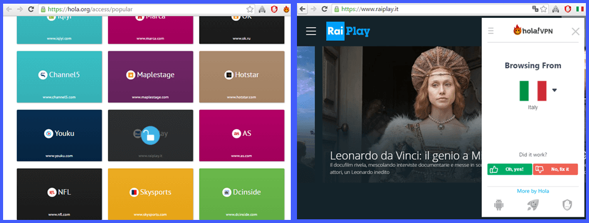Reload the raiplay.it page
The width and height of the screenshot is (589, 223).
pos(324,9)
